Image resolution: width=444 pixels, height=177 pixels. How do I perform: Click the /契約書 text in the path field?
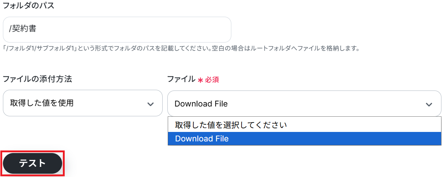[x=23, y=29]
